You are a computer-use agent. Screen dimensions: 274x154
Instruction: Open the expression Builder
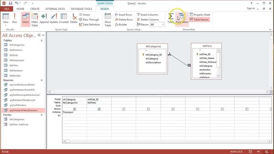click(121, 24)
